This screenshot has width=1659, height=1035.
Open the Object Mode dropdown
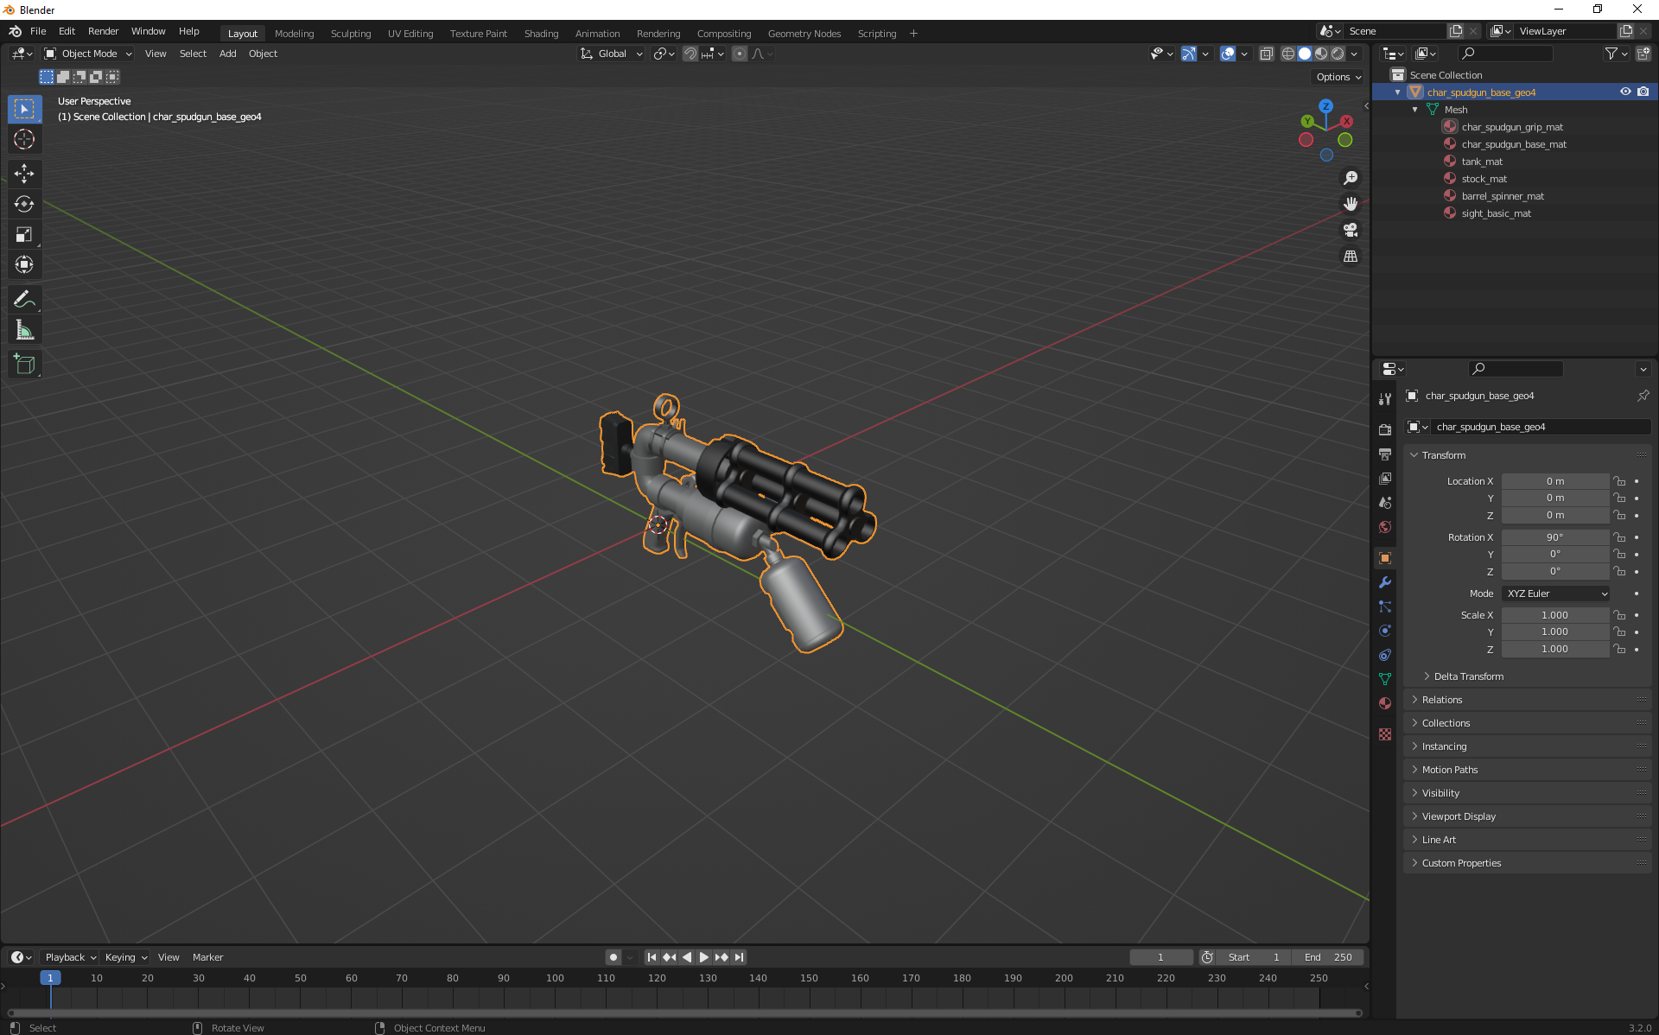tap(88, 54)
